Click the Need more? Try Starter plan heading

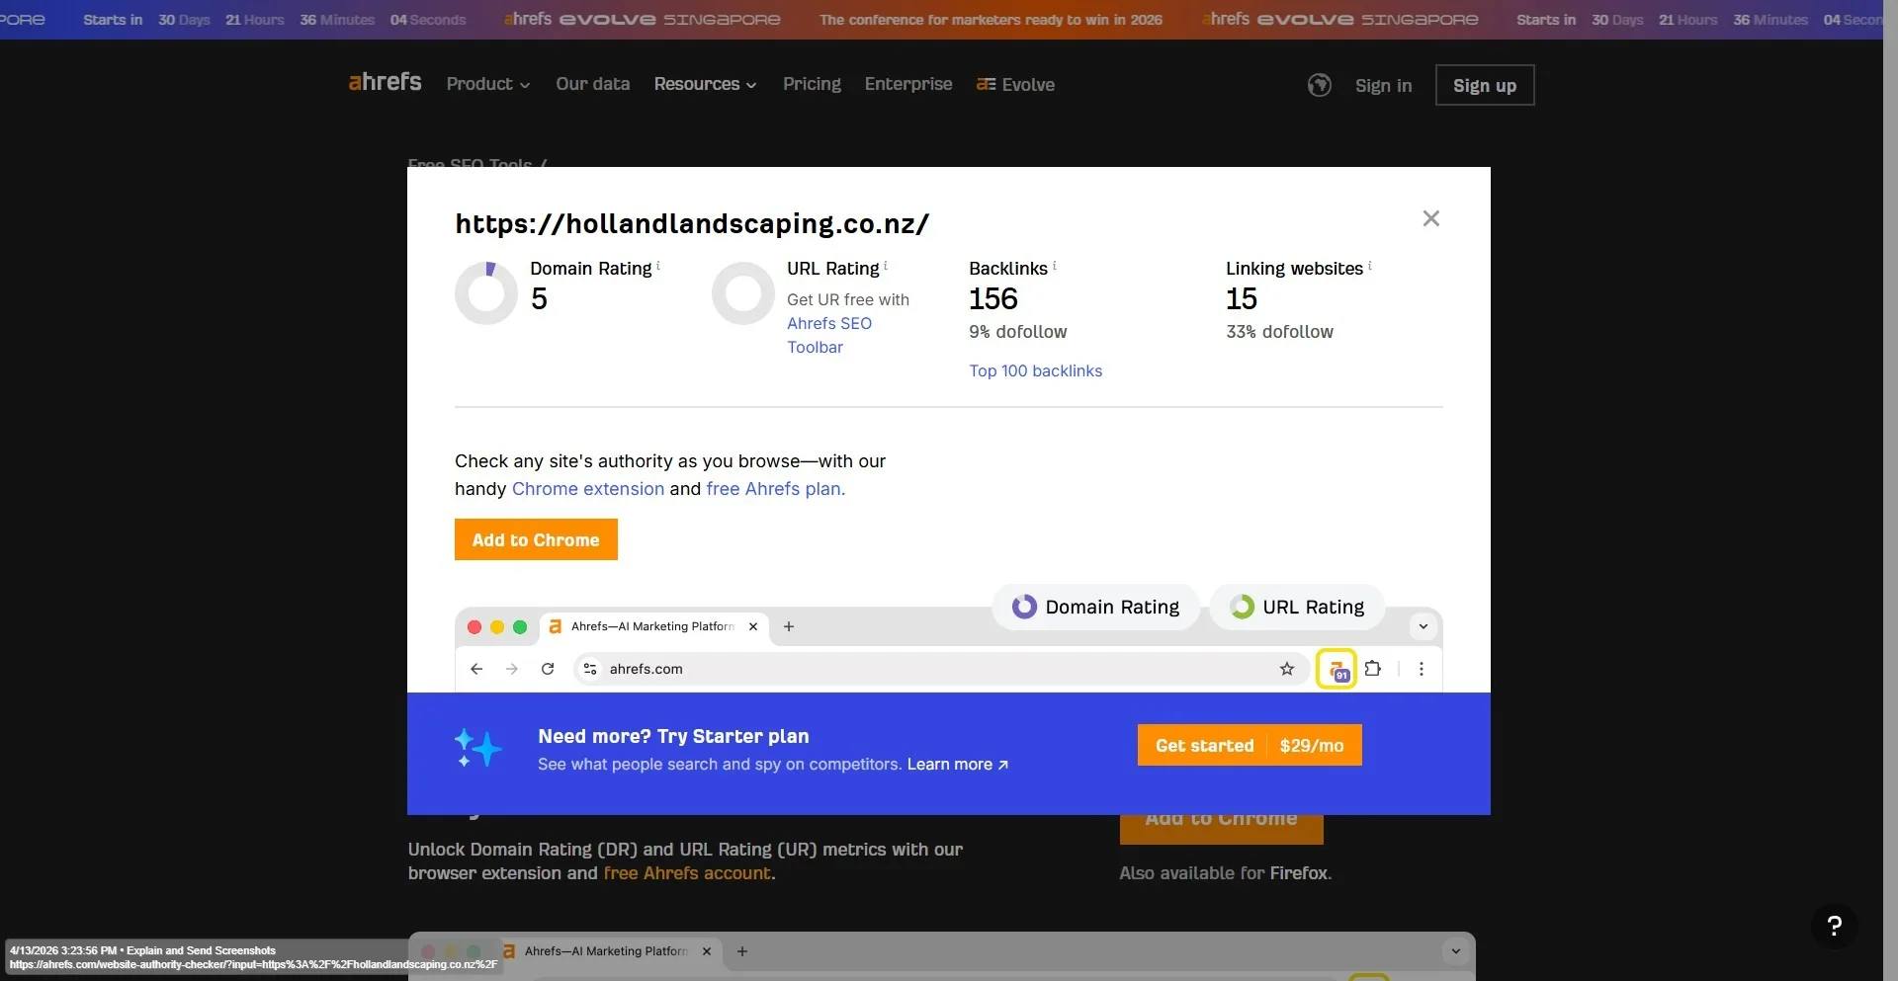coord(673,736)
